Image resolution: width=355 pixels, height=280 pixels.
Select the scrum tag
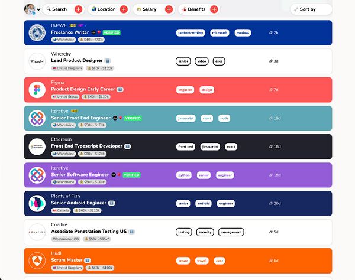pos(183,261)
